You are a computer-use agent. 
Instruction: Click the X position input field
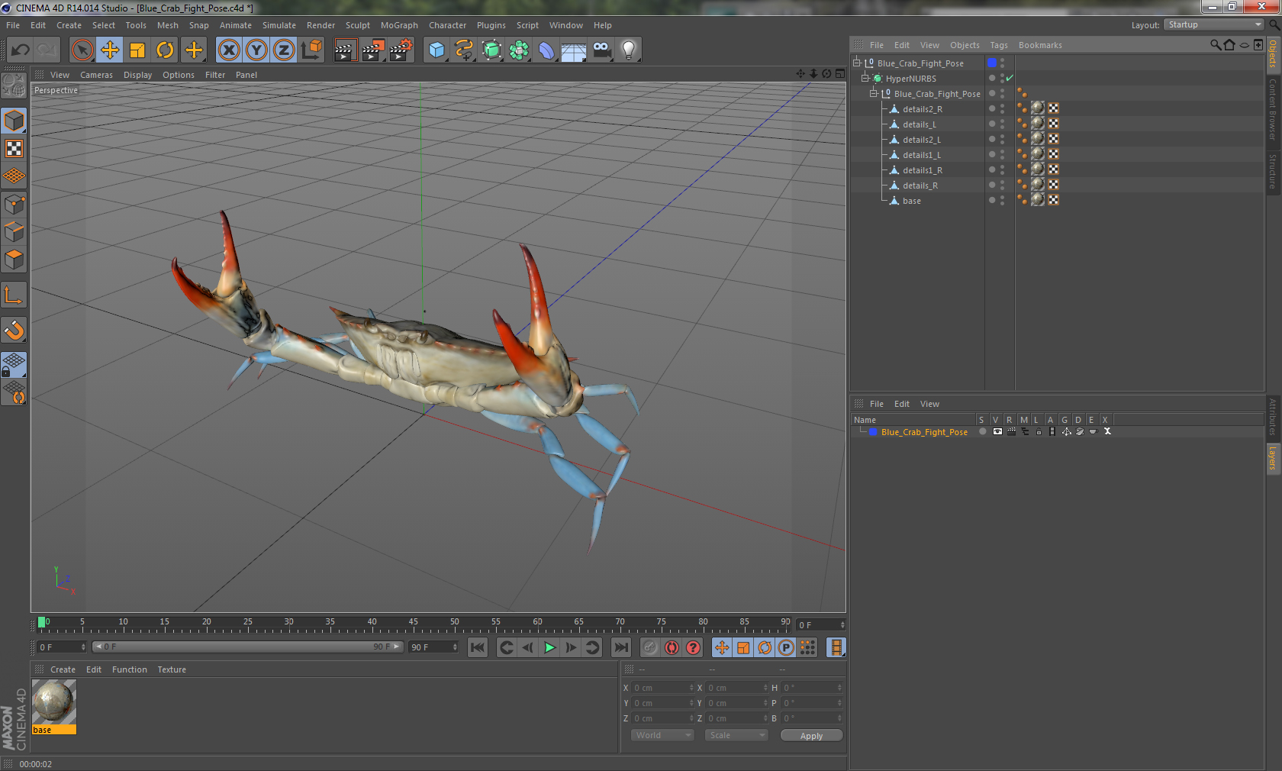(662, 688)
